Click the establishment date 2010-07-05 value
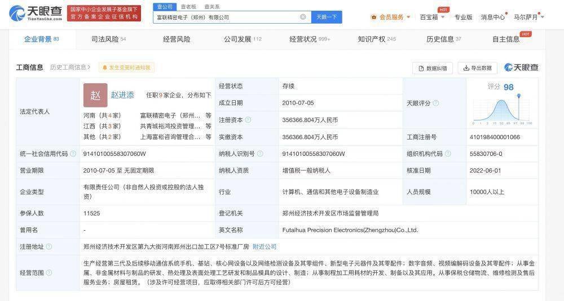This screenshot has width=564, height=301. click(x=298, y=103)
